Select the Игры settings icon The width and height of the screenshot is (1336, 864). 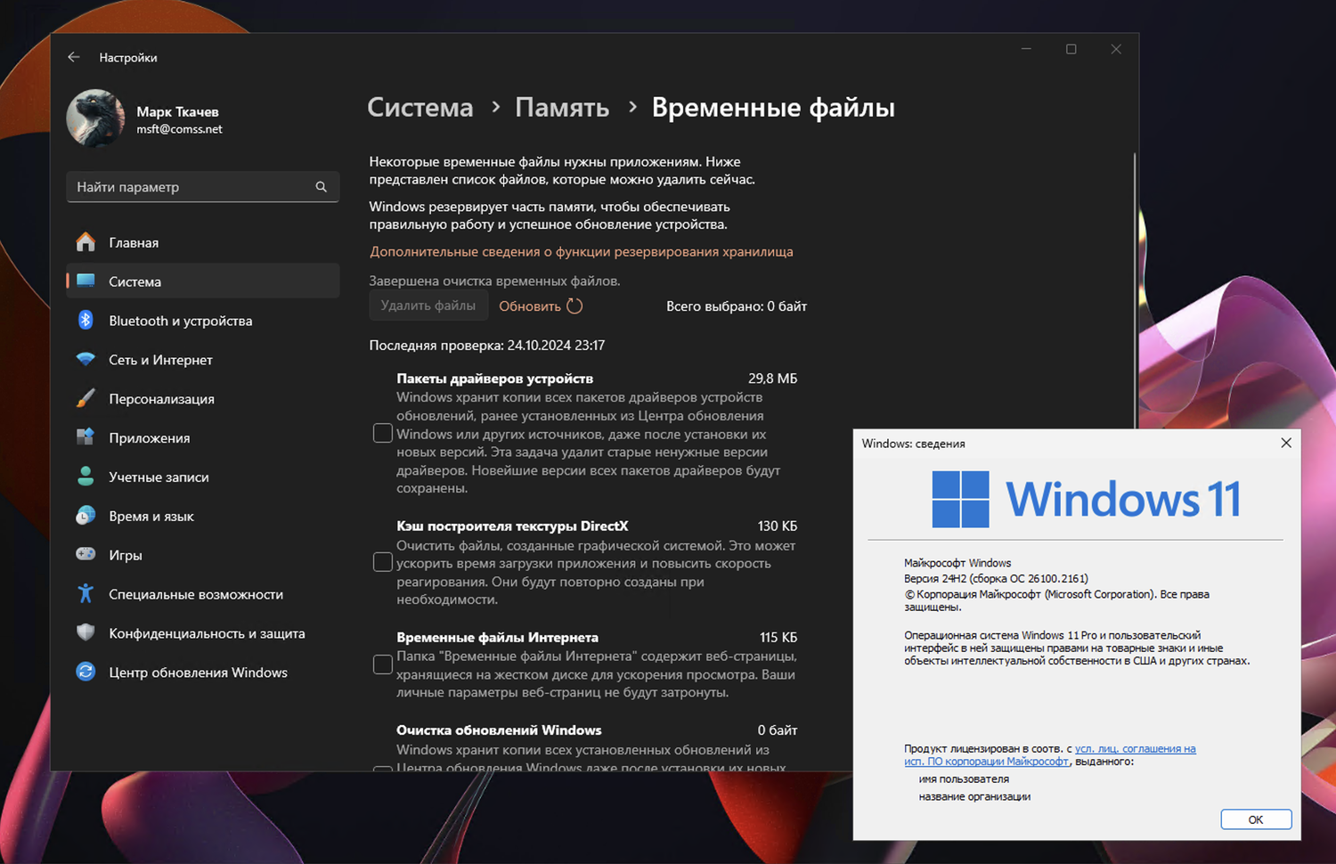pos(85,555)
